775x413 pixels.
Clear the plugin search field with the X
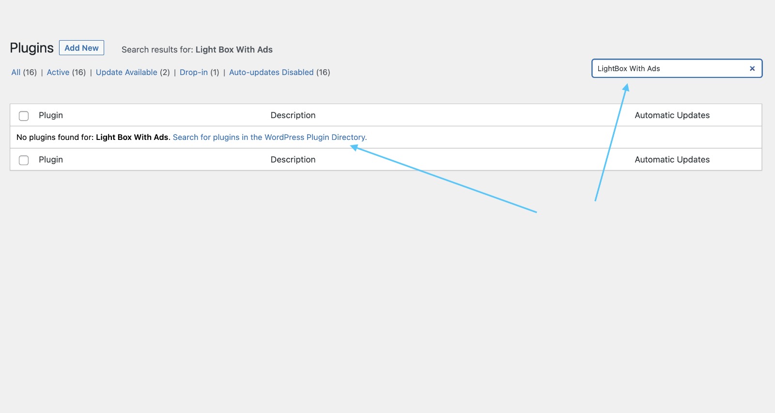pyautogui.click(x=752, y=69)
